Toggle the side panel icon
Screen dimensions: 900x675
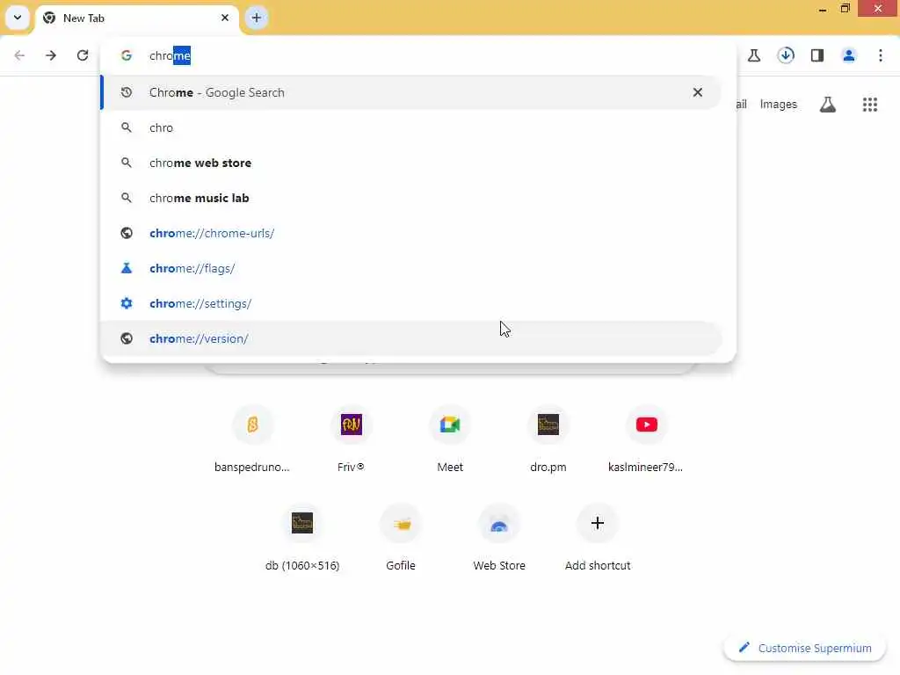click(x=817, y=55)
